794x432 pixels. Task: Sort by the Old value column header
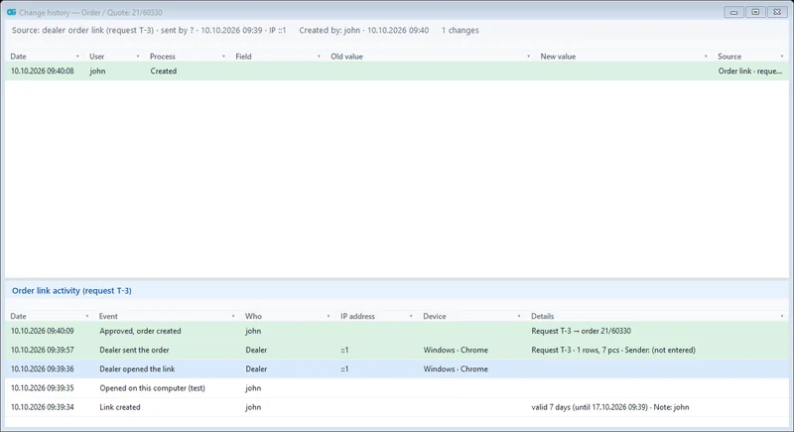(x=346, y=57)
